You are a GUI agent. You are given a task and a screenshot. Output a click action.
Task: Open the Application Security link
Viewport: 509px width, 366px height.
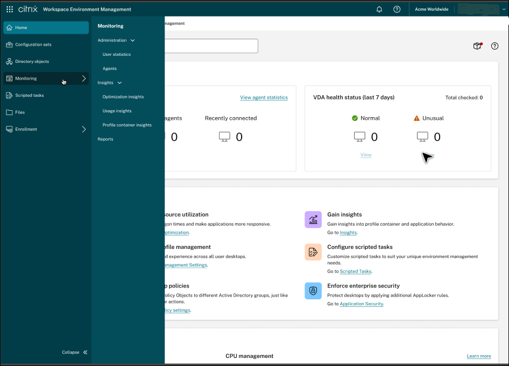(x=361, y=304)
